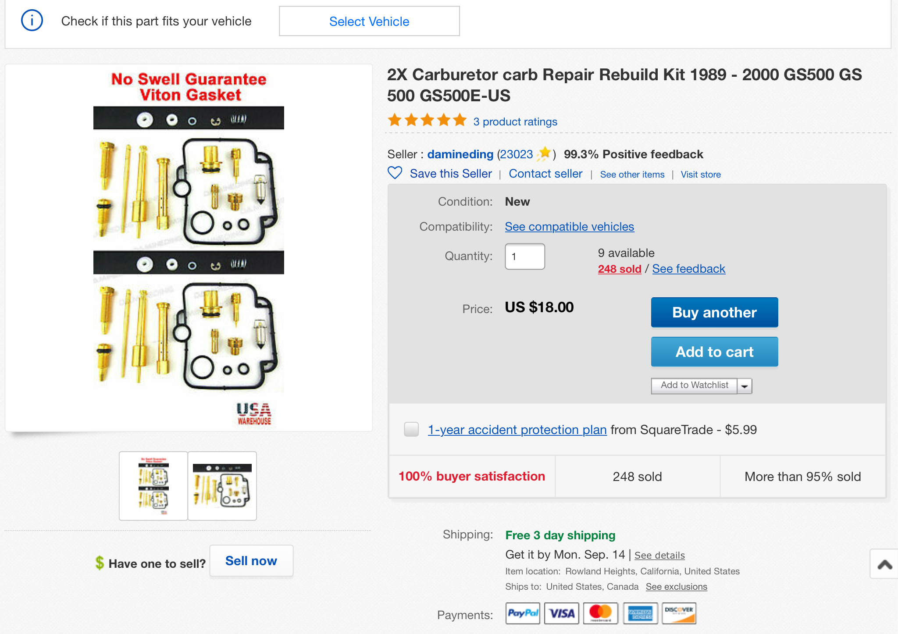Expand the Add to Watchlist dropdown arrow

click(x=745, y=386)
